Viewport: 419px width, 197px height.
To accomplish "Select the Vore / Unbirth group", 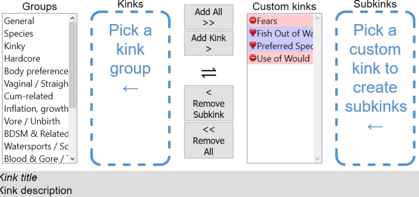I will coord(36,121).
